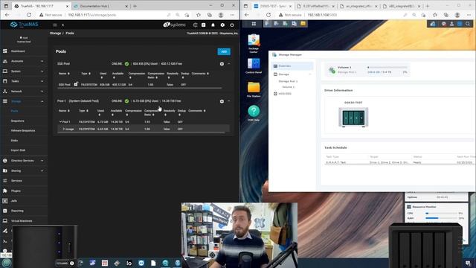Click the S.M.A.R.T. Test task row
Image resolution: width=476 pixels, height=268 pixels.
(399, 162)
